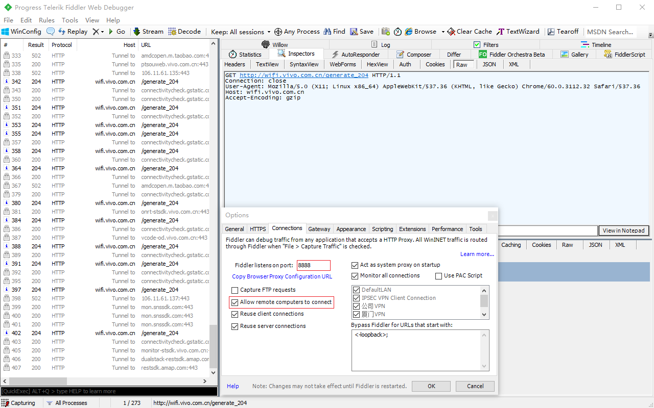Click the timer stopwatch icon
The image size is (654, 408).
[x=398, y=32]
